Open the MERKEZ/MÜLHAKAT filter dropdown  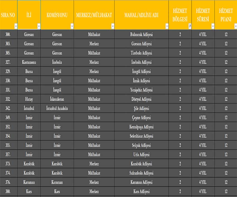[113, 26]
